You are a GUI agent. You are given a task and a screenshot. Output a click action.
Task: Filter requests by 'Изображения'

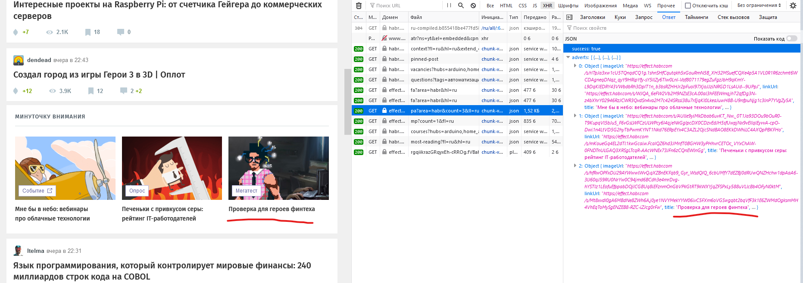pos(600,6)
